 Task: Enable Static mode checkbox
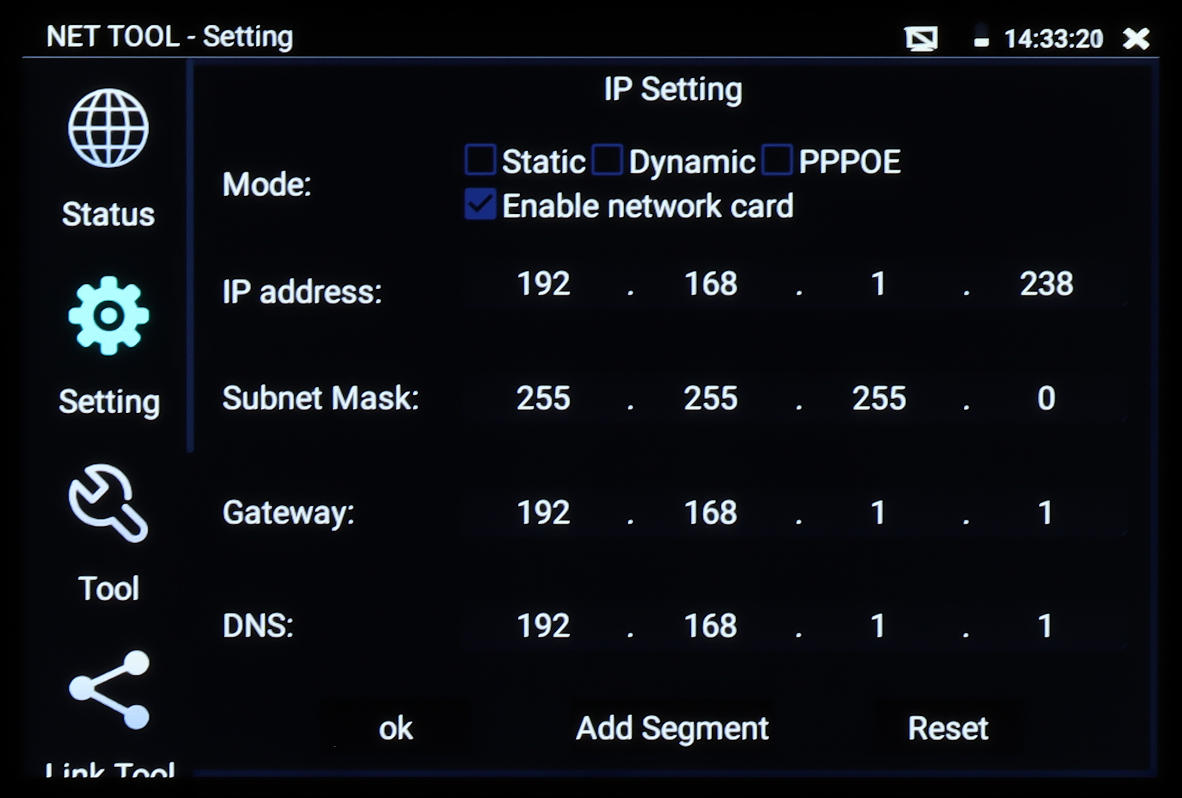[480, 160]
